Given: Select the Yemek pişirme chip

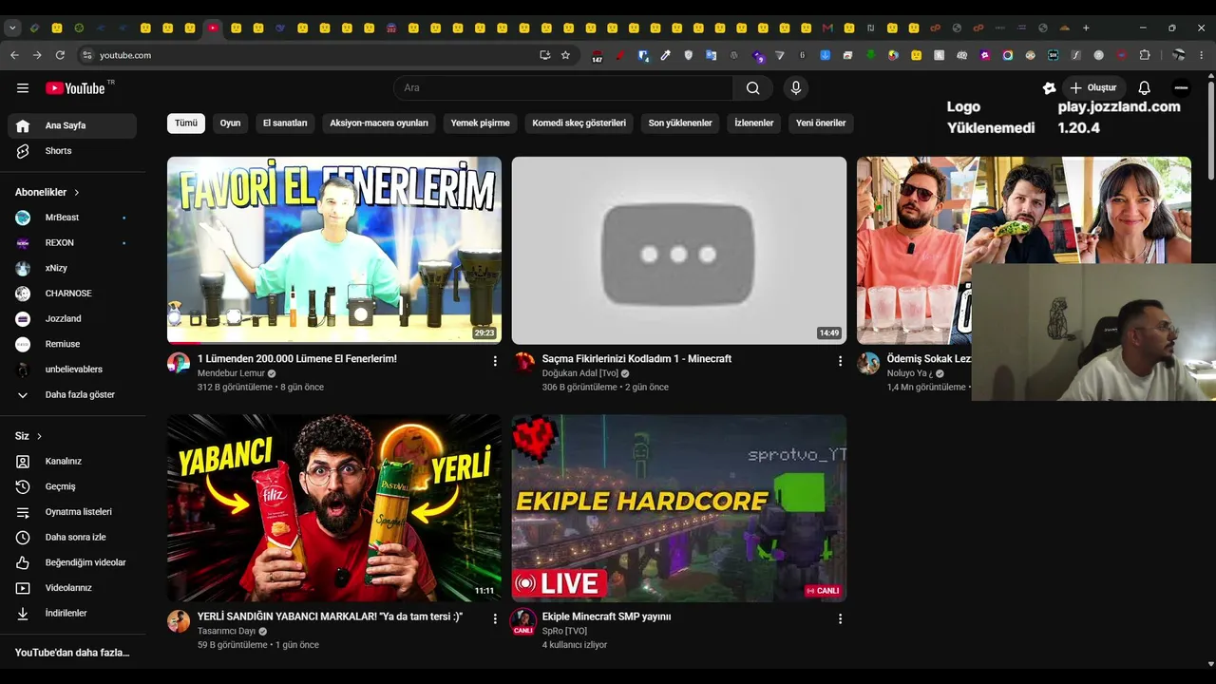Looking at the screenshot, I should point(480,123).
